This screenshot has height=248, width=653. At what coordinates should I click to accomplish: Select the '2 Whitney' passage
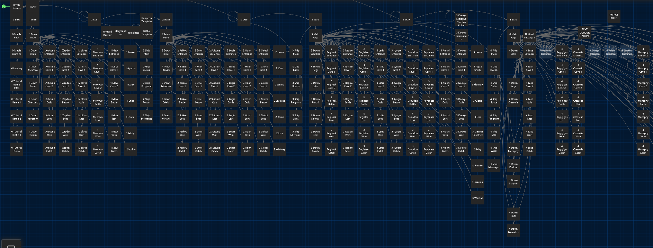click(x=280, y=149)
